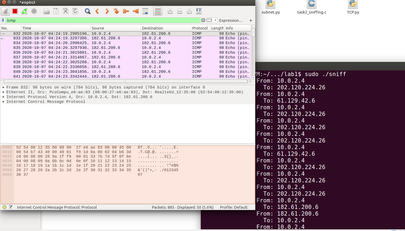Toggle auto-scroll during live capture

coord(145,11)
